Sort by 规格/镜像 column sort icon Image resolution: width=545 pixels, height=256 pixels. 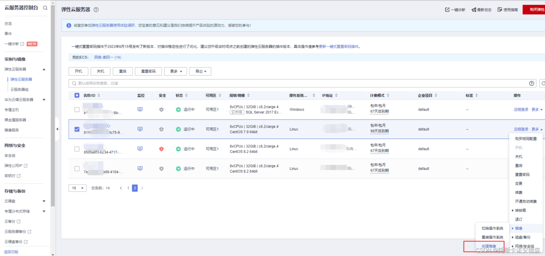[x=248, y=95]
